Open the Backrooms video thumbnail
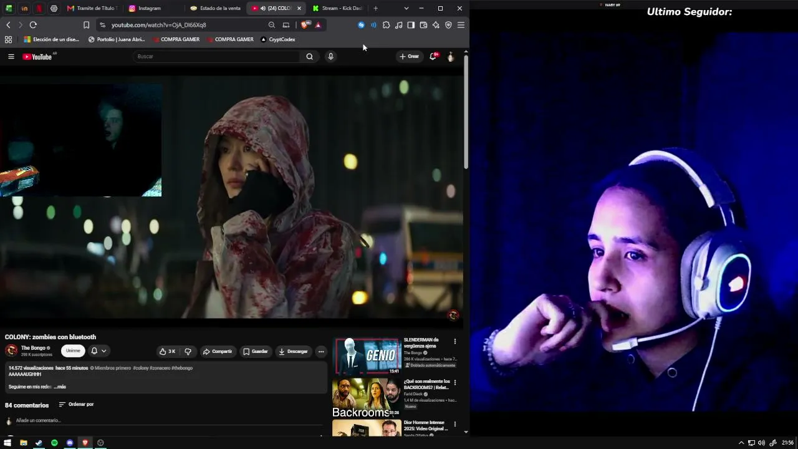Image resolution: width=798 pixels, height=449 pixels. (367, 398)
